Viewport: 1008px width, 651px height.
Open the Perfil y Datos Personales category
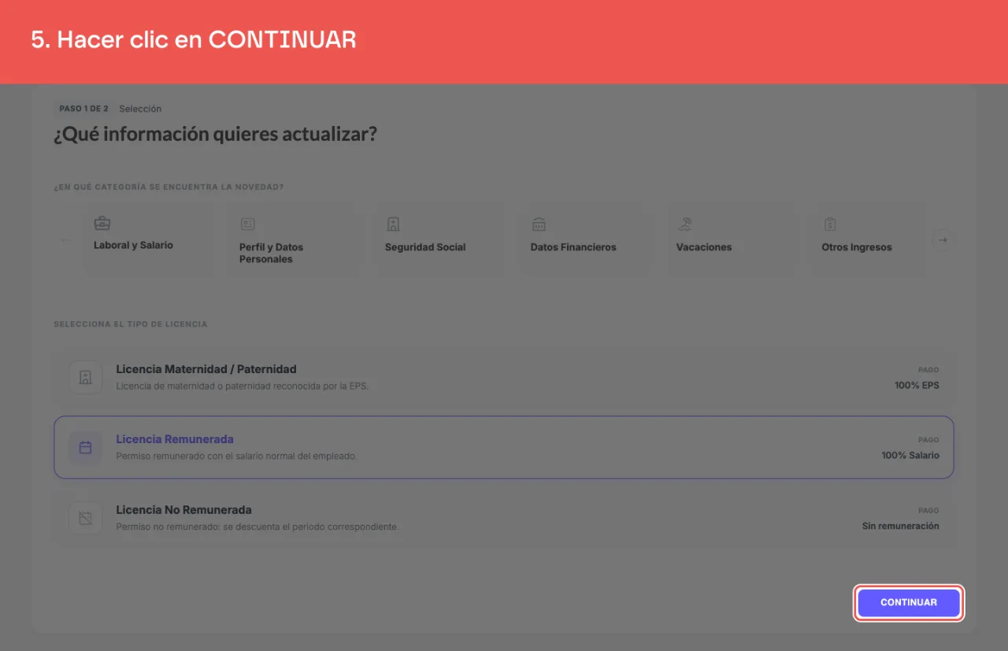click(294, 239)
